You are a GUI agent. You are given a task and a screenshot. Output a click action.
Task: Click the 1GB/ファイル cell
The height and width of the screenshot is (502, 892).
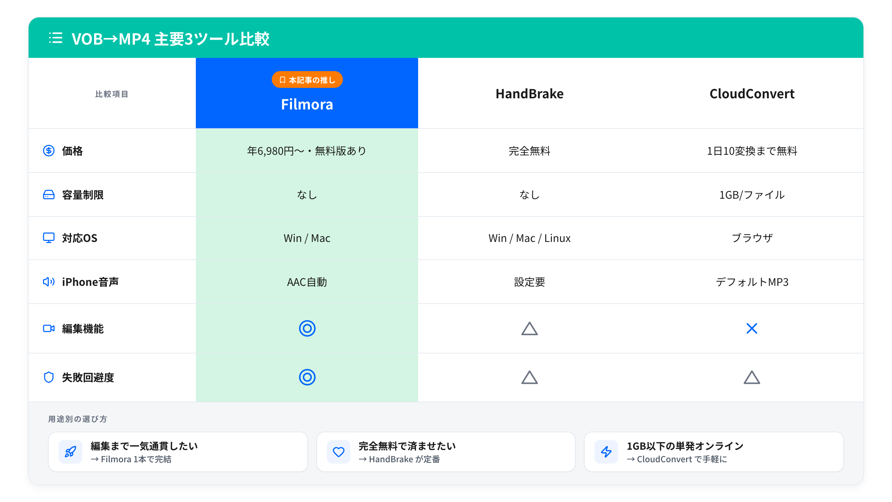click(752, 195)
